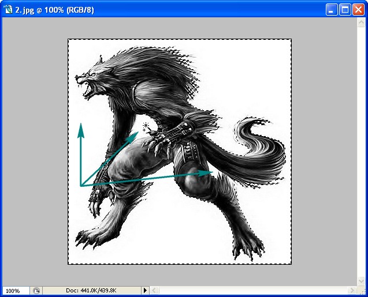
Task: Click the document icon in the title bar
Action: [8, 10]
